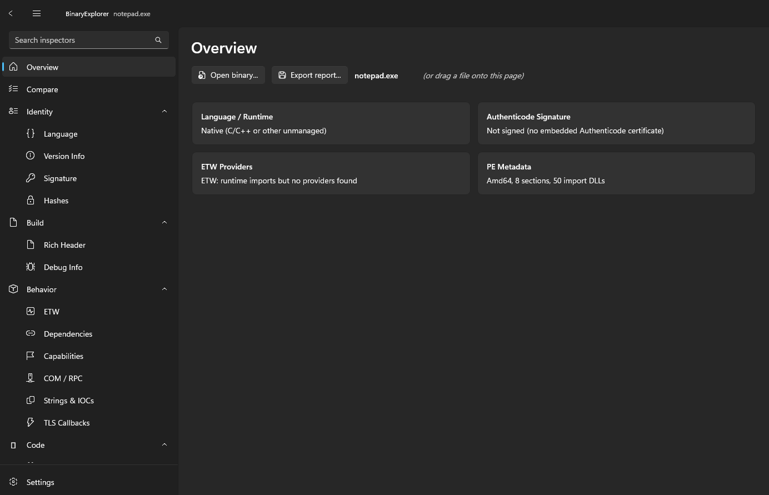Click the Hashes padlock icon
The height and width of the screenshot is (495, 769).
click(31, 200)
